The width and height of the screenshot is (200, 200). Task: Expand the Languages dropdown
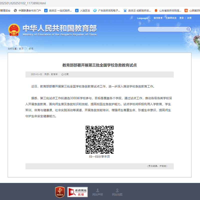tap(143, 18)
